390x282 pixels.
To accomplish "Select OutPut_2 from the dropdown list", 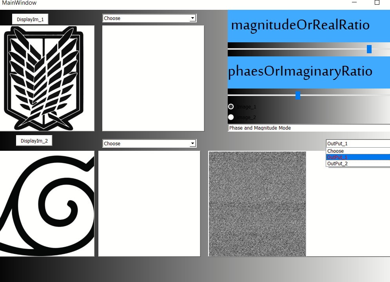I will [x=358, y=163].
